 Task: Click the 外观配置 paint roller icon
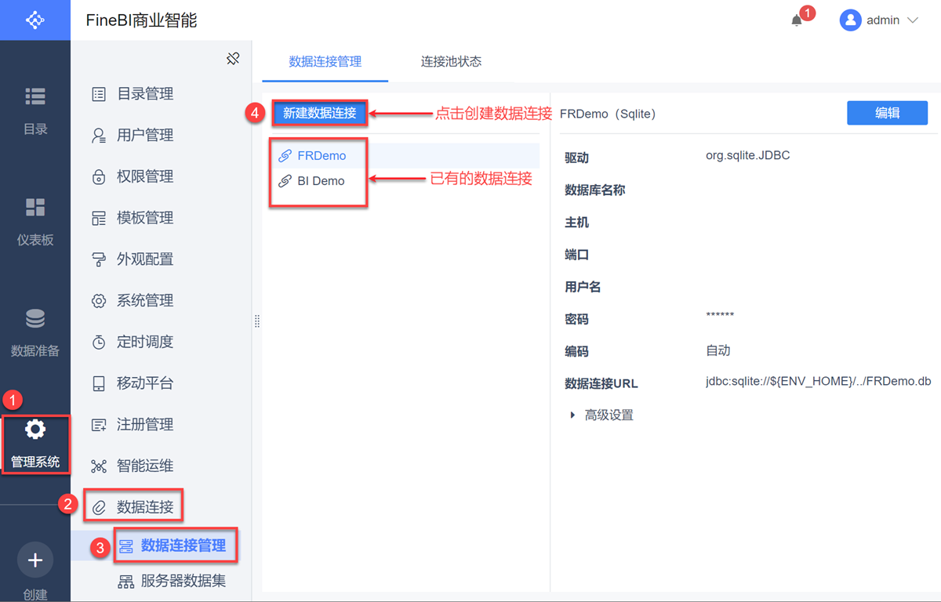coord(99,259)
